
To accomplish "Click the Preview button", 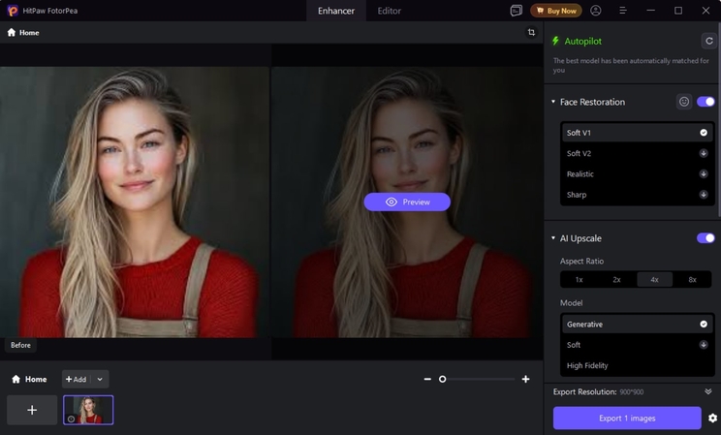I will [x=407, y=202].
